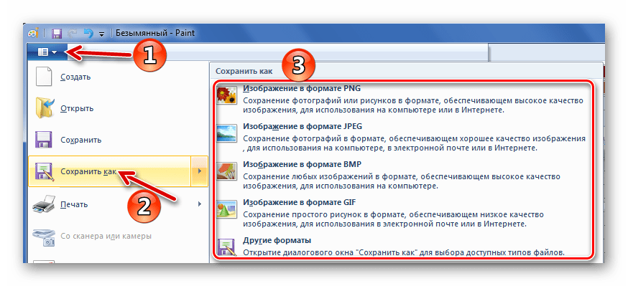Screen dimensions: 628x286
Task: Click the GIF format shapes icon
Action: click(226, 209)
